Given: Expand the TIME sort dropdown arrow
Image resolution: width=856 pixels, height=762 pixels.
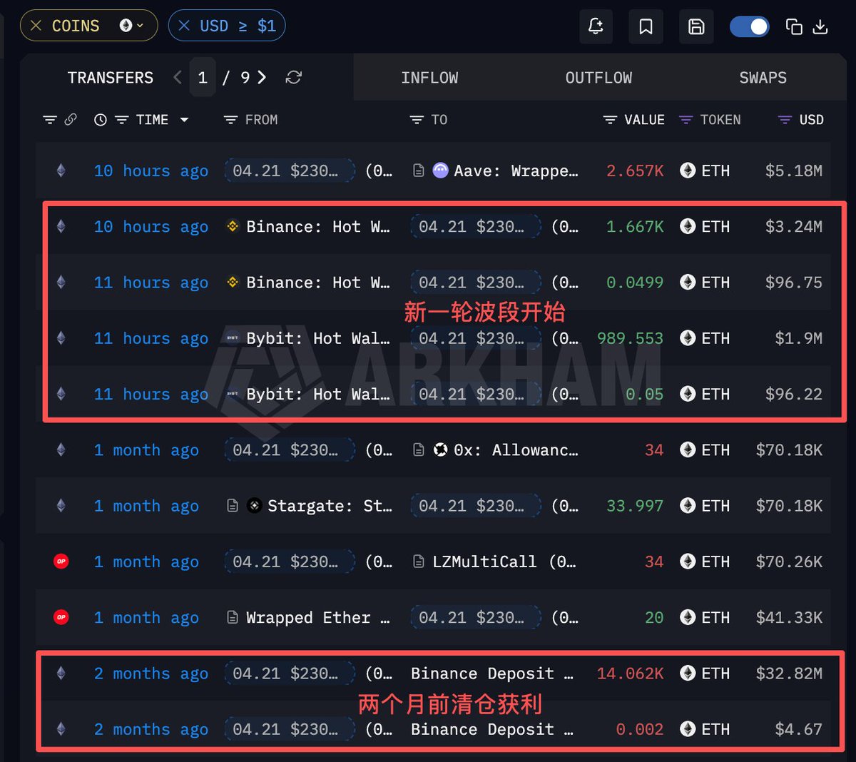Looking at the screenshot, I should pyautogui.click(x=184, y=120).
